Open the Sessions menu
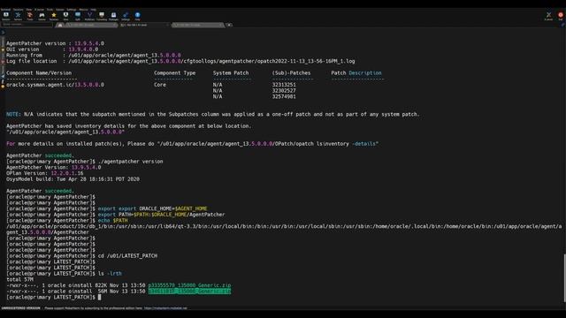The width and height of the screenshot is (566, 318). pos(18,10)
